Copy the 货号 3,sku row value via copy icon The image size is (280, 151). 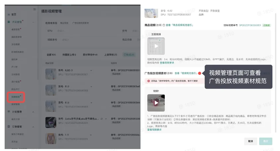click(102, 118)
